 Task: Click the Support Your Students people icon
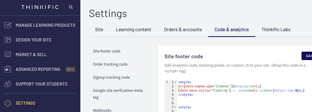[x=8, y=84]
